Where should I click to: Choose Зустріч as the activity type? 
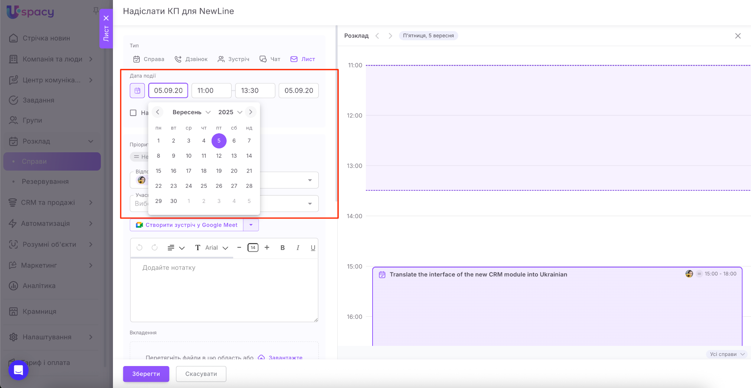[x=233, y=59]
